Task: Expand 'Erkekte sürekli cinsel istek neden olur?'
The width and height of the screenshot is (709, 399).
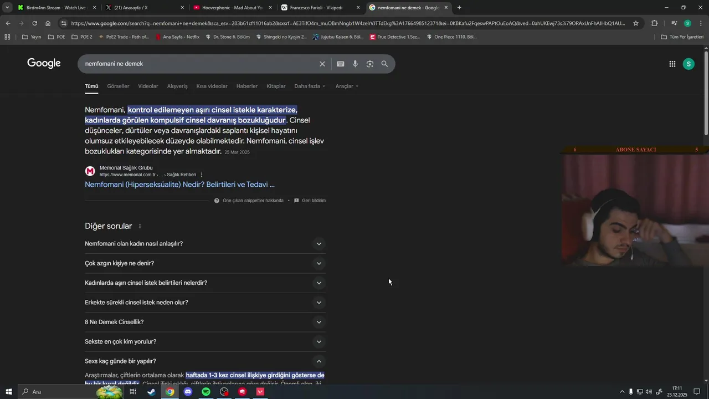Action: pyautogui.click(x=205, y=303)
